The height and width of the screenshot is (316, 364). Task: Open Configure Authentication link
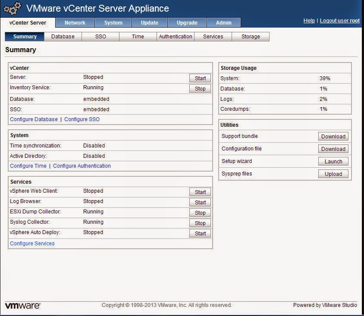(x=82, y=166)
